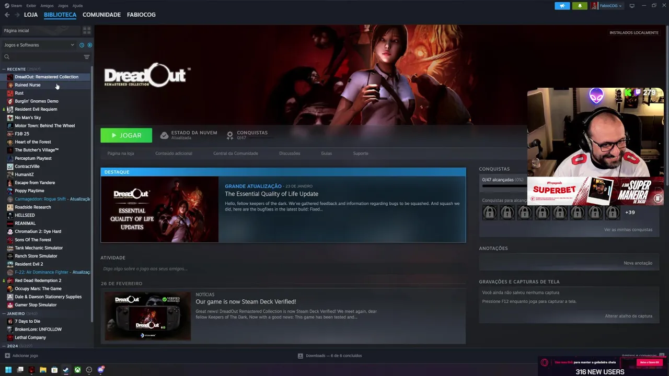Open the Jogos menu
This screenshot has height=376, width=669.
tap(63, 6)
